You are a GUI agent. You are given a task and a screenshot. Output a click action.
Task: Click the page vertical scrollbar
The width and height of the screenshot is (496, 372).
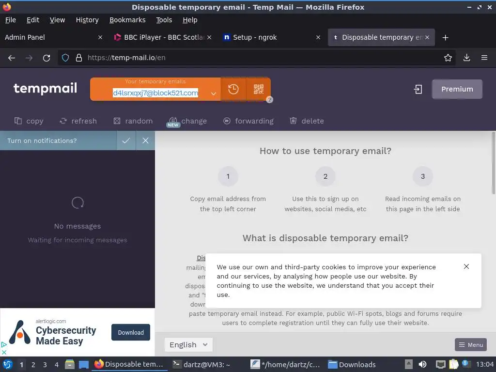(x=493, y=163)
